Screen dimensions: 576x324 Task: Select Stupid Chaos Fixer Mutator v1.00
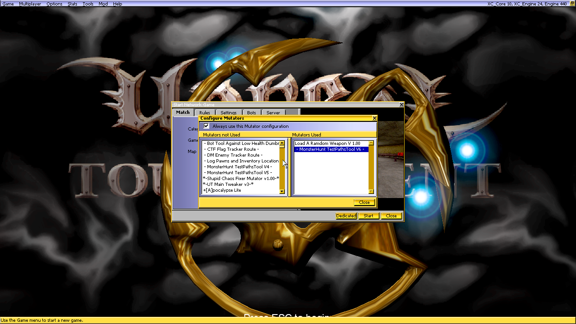241,179
